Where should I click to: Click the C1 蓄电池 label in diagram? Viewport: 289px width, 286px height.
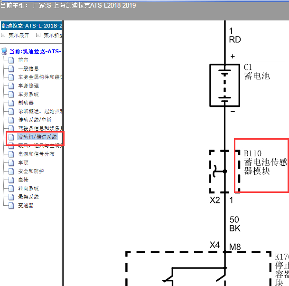point(257,72)
